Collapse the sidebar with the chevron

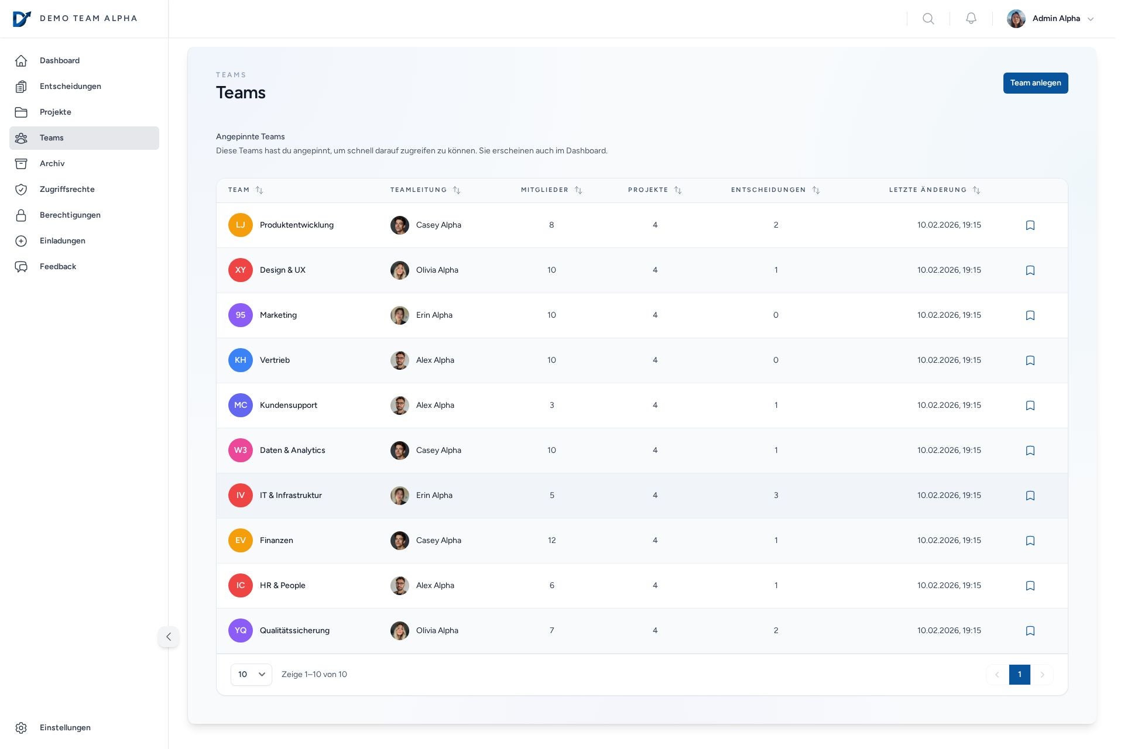pos(169,637)
